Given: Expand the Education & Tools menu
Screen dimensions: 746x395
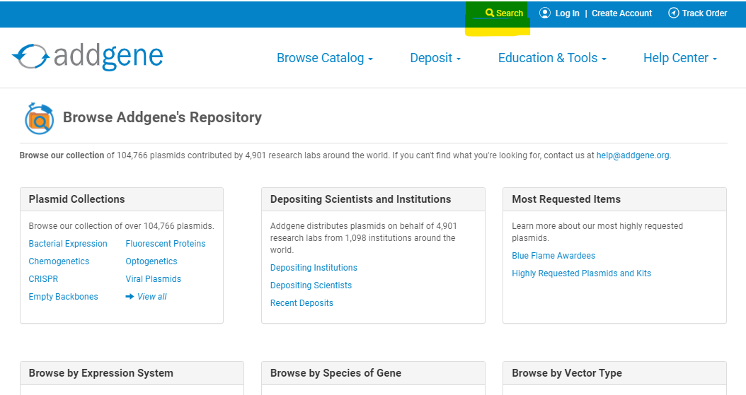Looking at the screenshot, I should pyautogui.click(x=552, y=58).
